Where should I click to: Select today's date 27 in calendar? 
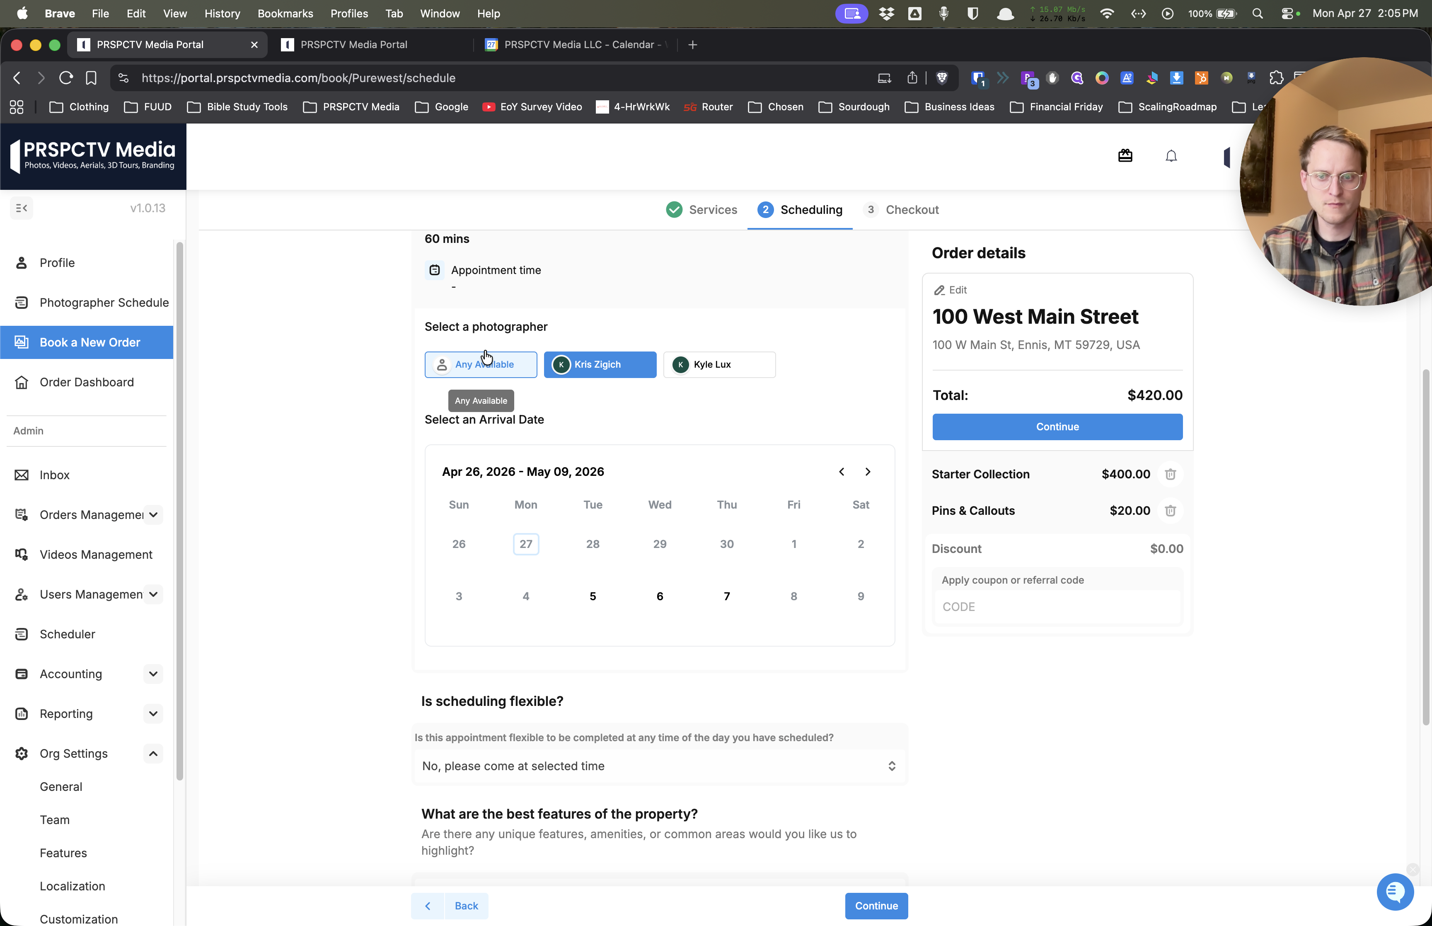tap(526, 544)
